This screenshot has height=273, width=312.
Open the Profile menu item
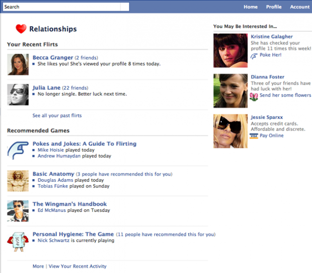tap(274, 7)
